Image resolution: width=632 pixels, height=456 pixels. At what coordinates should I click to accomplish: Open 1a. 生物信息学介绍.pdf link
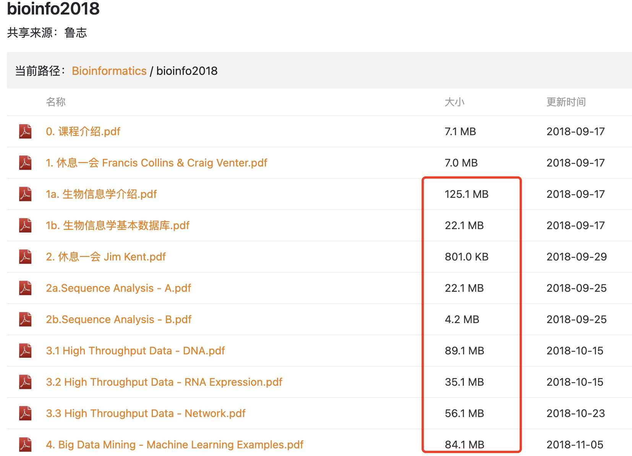(101, 194)
